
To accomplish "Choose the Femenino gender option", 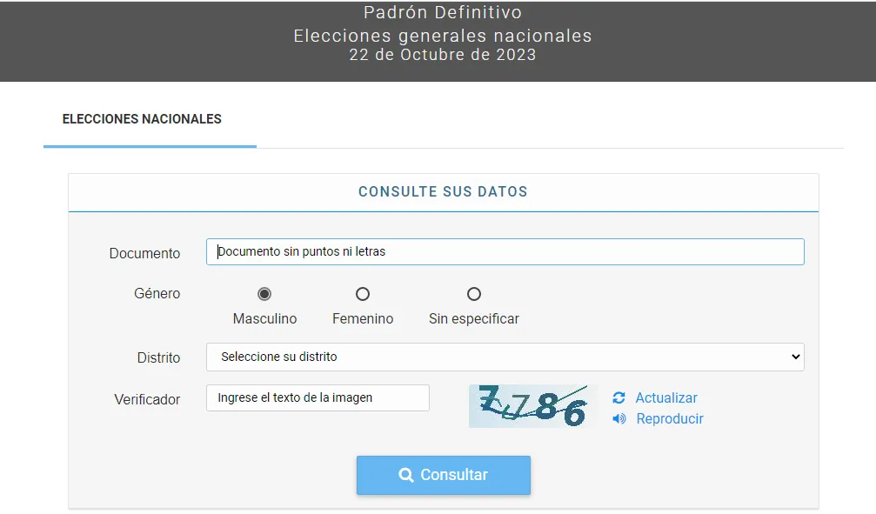I will pyautogui.click(x=363, y=294).
